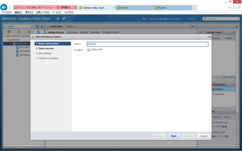Click the search magnifier icon

(x=205, y=19)
